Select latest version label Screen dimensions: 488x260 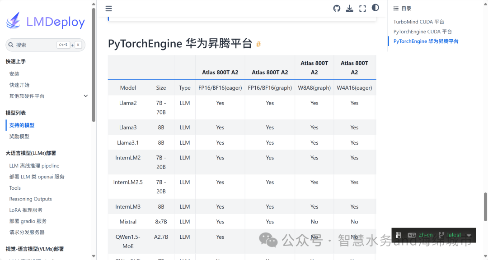pyautogui.click(x=454, y=235)
